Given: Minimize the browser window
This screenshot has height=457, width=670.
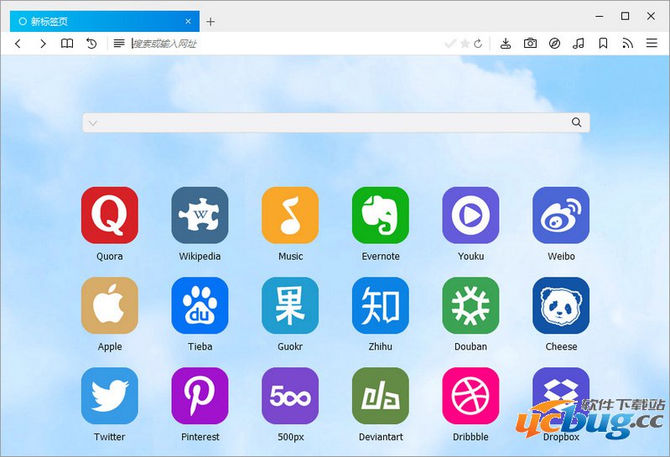Looking at the screenshot, I should [600, 16].
